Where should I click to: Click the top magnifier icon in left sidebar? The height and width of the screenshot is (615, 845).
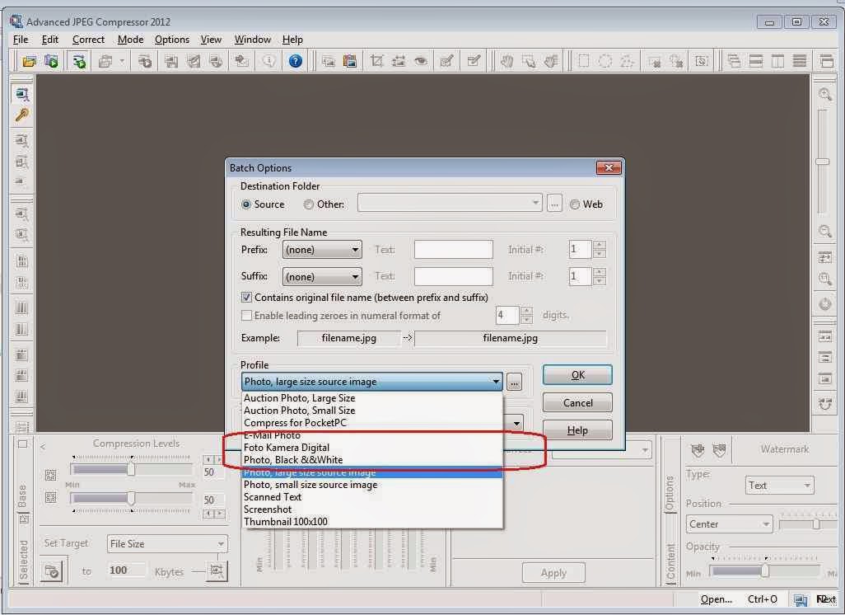[22, 95]
